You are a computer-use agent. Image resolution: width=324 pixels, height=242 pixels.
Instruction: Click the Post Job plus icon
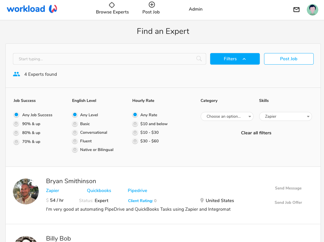click(152, 5)
